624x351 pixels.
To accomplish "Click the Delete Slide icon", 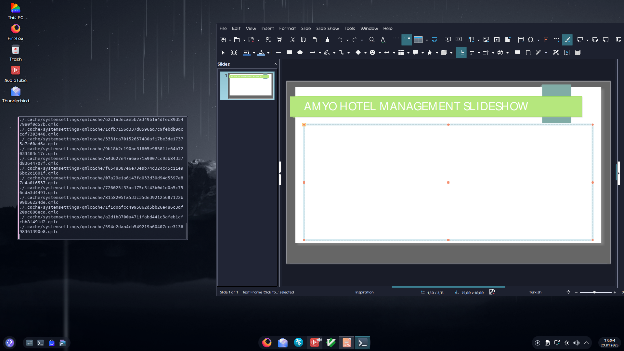I will click(x=606, y=40).
